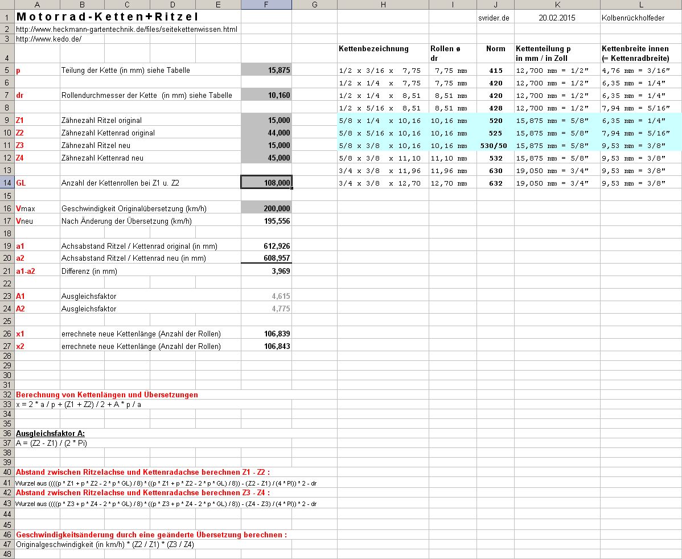Viewport: 682px width, 559px height.
Task: Select the date cell 20.02.2015
Action: click(x=557, y=18)
